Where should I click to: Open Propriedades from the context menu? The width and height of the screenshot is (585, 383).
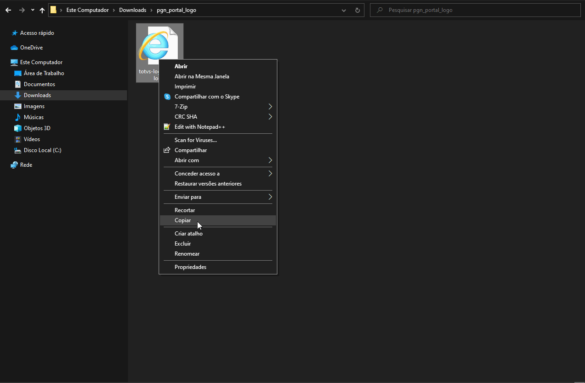pos(190,267)
